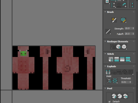Image resolution: width=138 pixels, height=103 pixels.
Task: Click Relax Until Flat icon
Action: [x=118, y=47]
